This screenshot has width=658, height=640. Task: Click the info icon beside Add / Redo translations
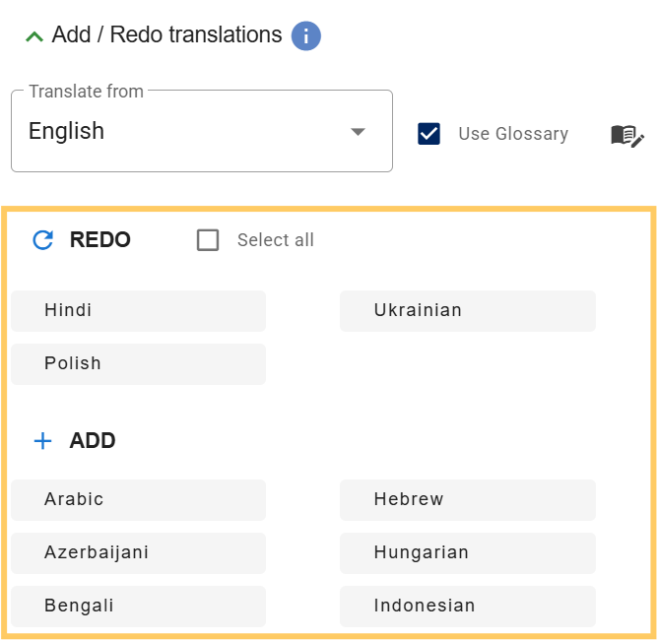(306, 36)
